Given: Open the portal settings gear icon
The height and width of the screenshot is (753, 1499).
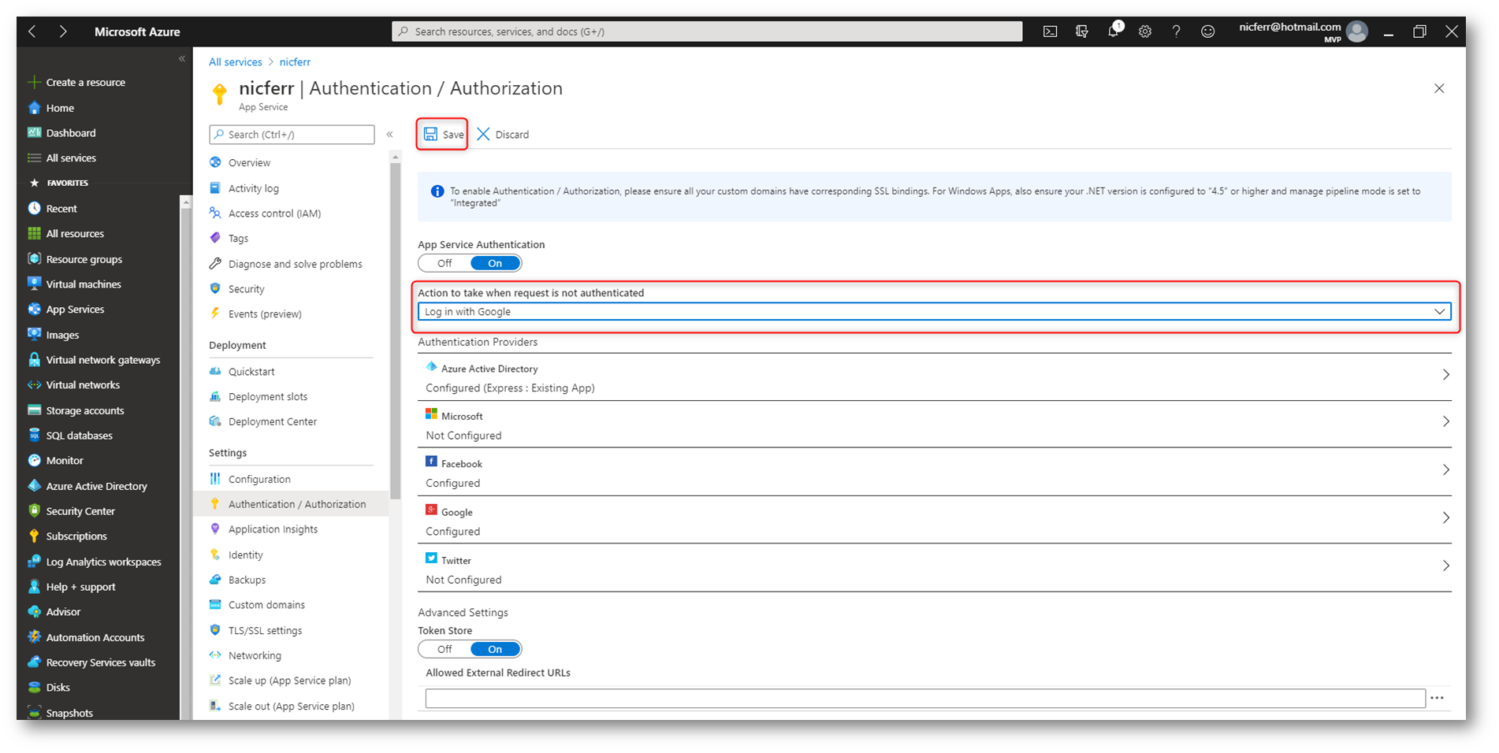Looking at the screenshot, I should (1144, 32).
